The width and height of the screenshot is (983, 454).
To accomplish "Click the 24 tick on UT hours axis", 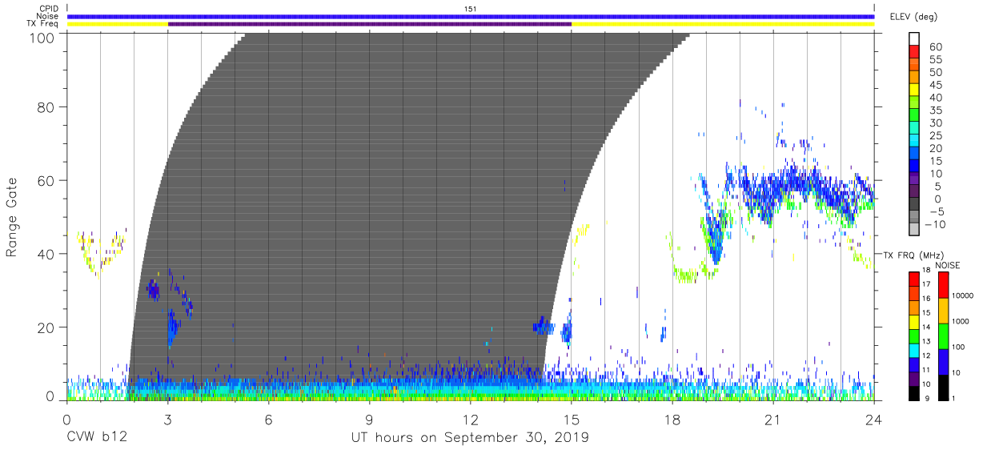I will click(x=874, y=419).
